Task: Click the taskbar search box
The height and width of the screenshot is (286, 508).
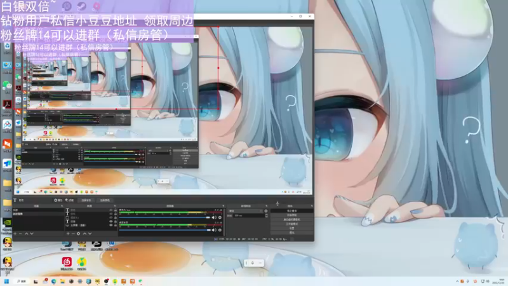Action: 22,282
